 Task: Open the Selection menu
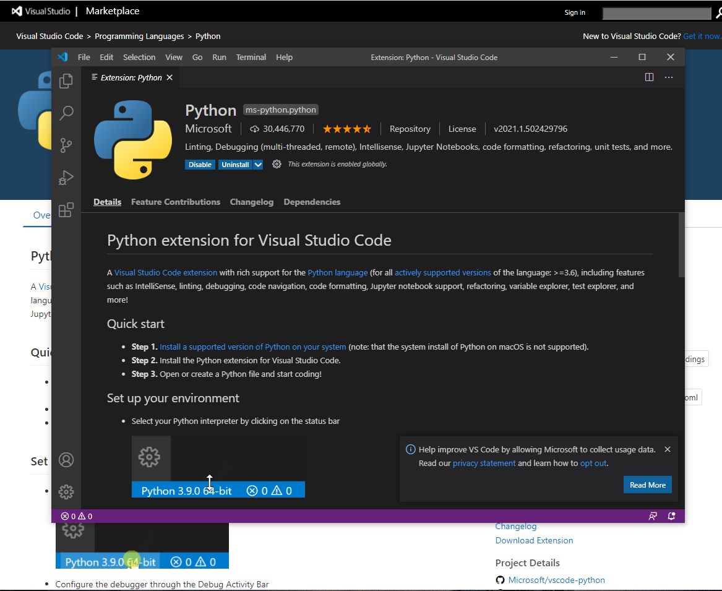click(x=139, y=57)
